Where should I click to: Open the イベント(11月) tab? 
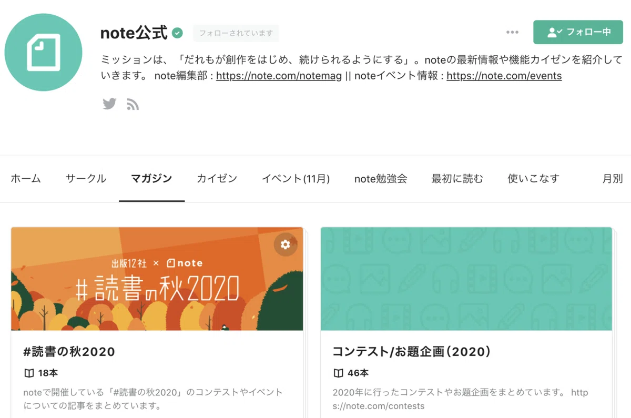pos(296,179)
